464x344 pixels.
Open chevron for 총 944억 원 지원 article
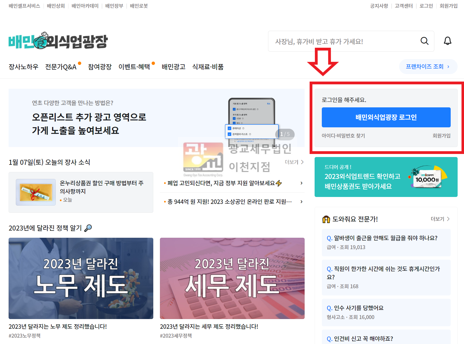coord(302,202)
